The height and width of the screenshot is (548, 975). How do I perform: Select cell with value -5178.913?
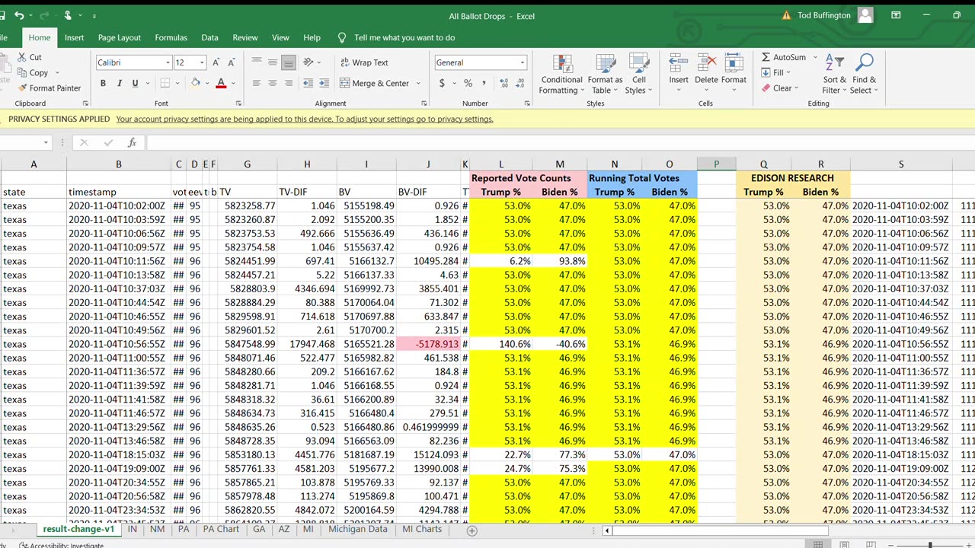(x=427, y=344)
